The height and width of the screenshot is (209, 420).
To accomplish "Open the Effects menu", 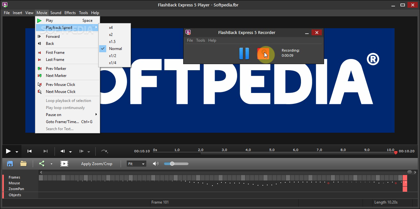I will (x=70, y=13).
